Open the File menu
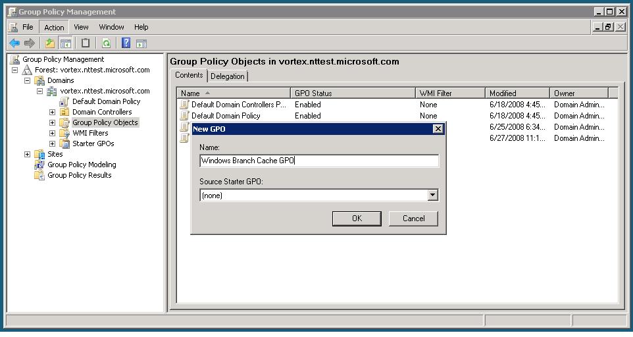 28,27
